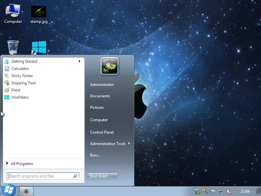Click the user account picture
The width and height of the screenshot is (261, 196).
110,66
